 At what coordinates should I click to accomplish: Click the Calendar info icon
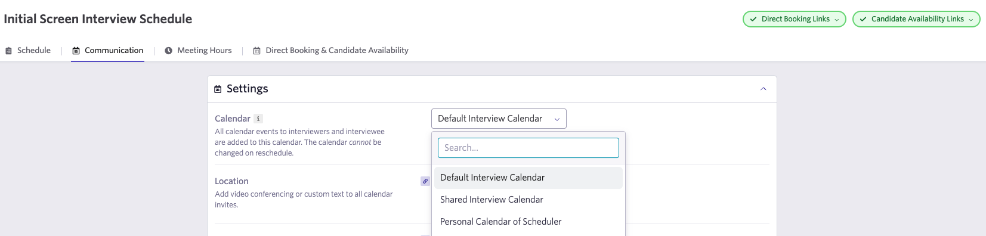pos(258,119)
